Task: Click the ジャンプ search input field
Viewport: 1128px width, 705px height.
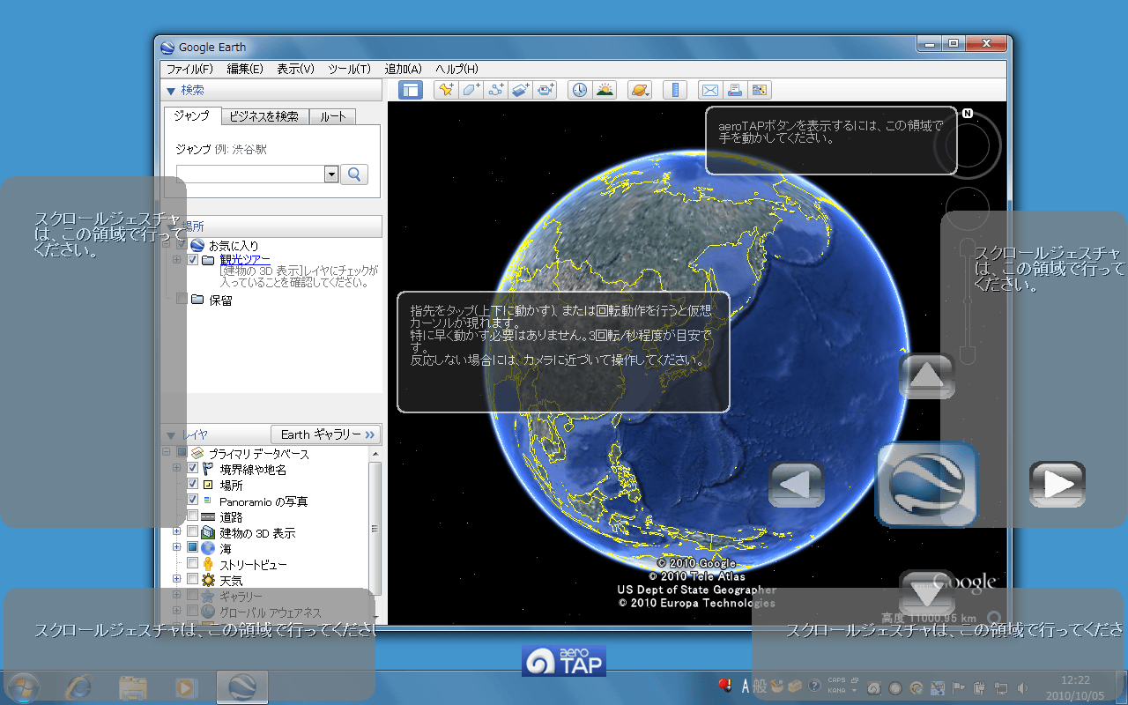Action: coord(250,174)
